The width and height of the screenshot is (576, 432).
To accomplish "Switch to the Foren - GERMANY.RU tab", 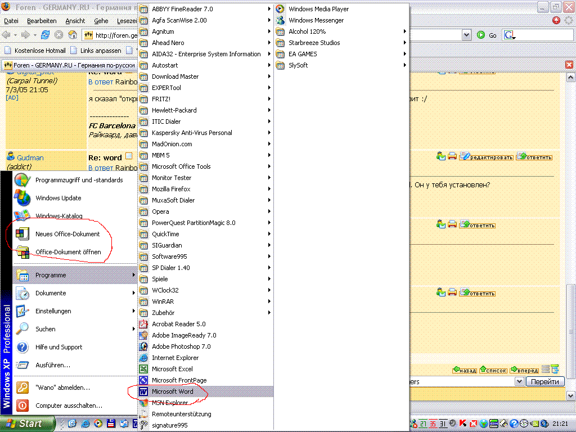I will click(x=69, y=65).
